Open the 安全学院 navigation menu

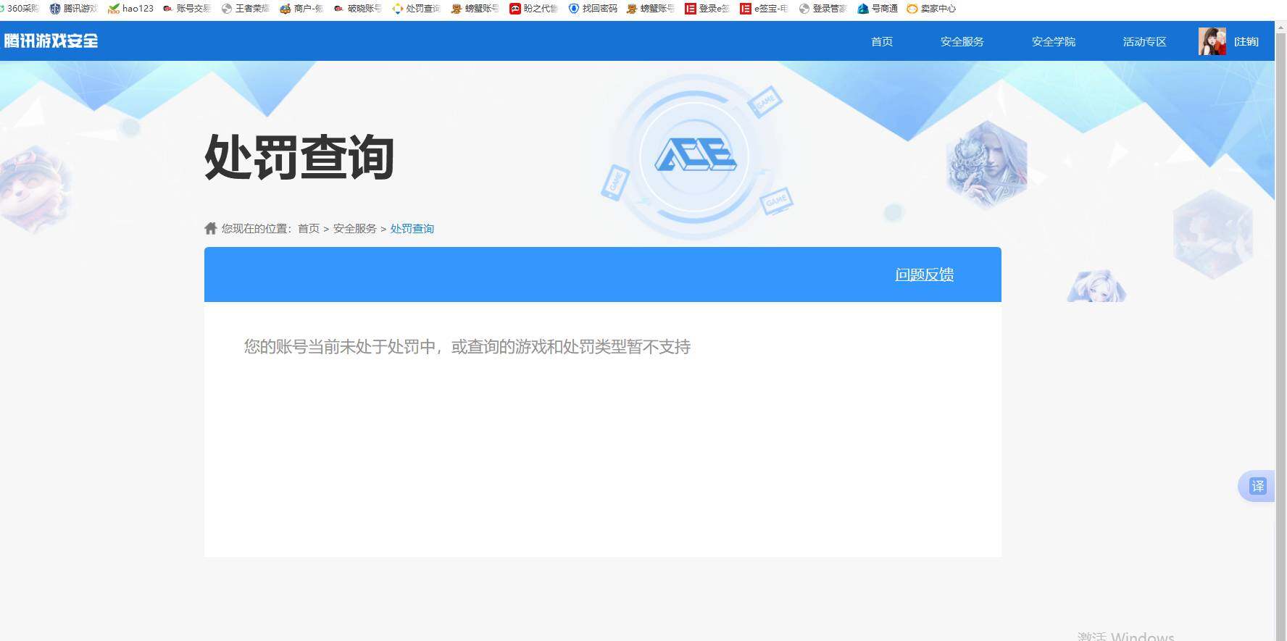click(x=1054, y=41)
